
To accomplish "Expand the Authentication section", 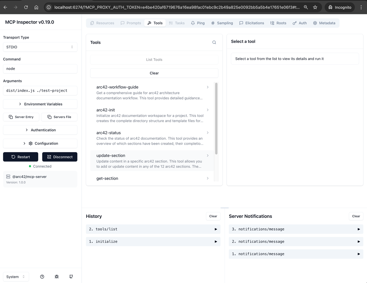I will (x=40, y=130).
